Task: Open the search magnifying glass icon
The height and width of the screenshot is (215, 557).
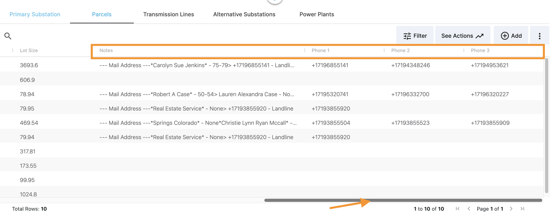Action: (x=8, y=36)
